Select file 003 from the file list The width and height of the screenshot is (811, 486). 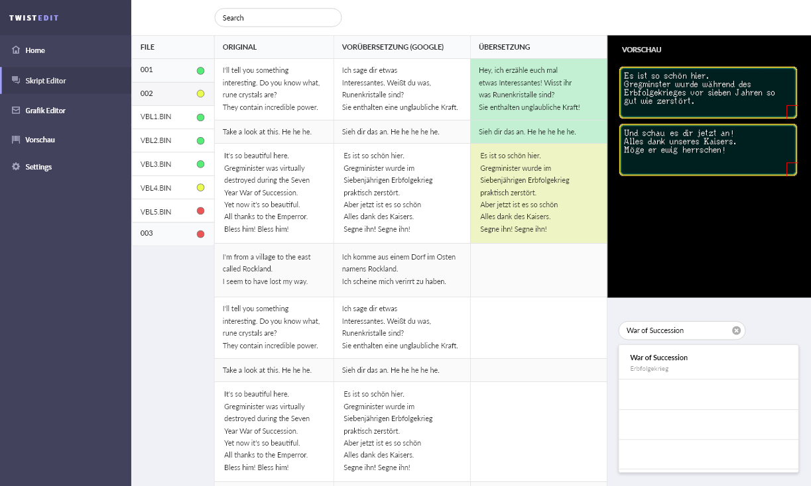147,234
